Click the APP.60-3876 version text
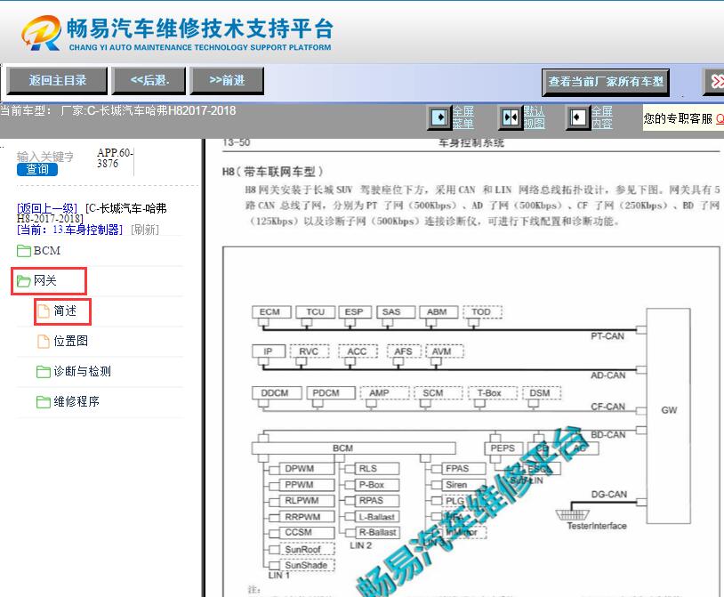This screenshot has height=597, width=724. click(115, 157)
